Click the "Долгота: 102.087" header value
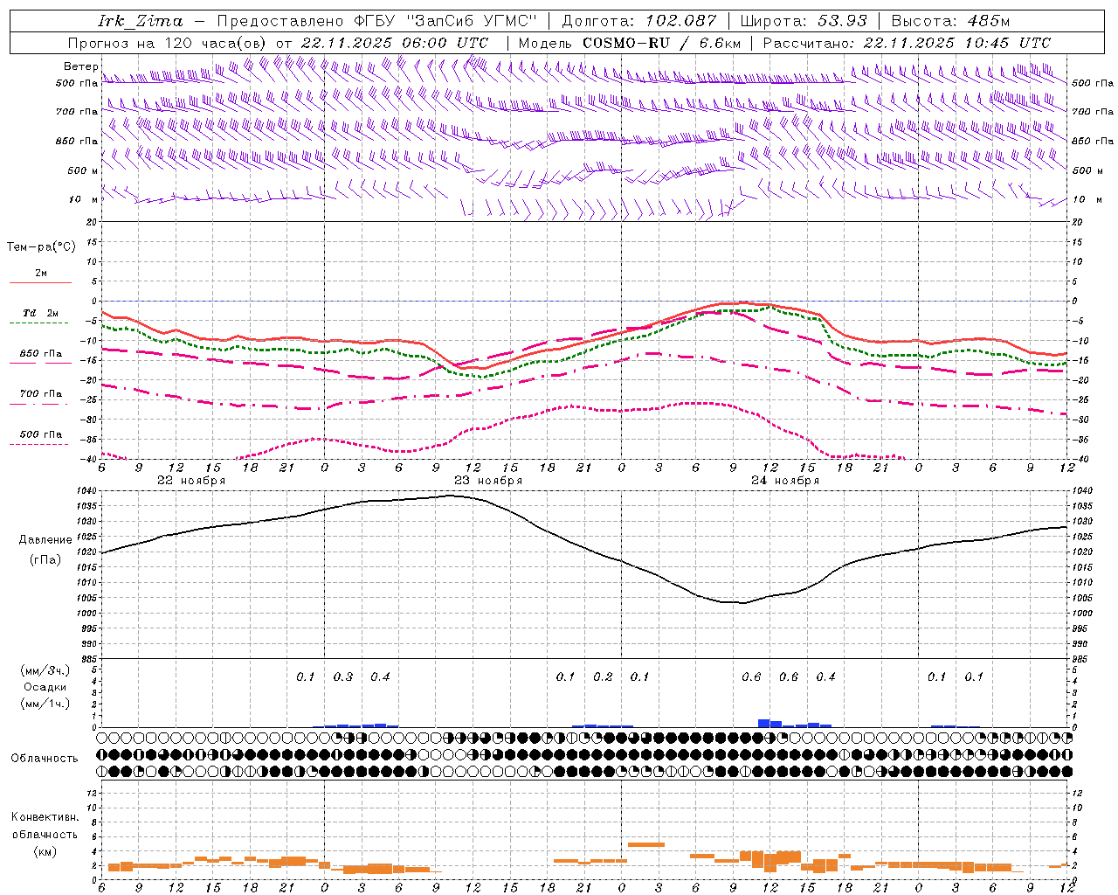1118x895 pixels. (x=638, y=21)
